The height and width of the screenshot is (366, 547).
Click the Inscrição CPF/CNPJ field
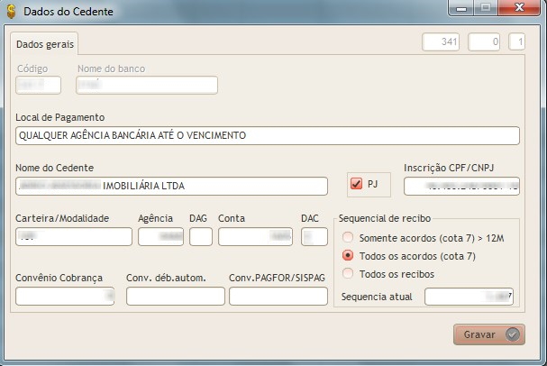tap(461, 186)
